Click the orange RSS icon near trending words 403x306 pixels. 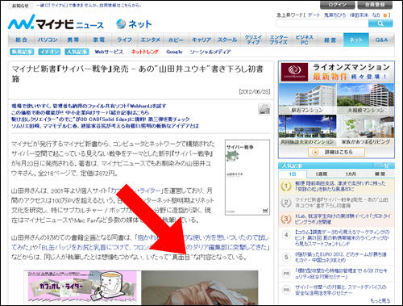coord(385,15)
